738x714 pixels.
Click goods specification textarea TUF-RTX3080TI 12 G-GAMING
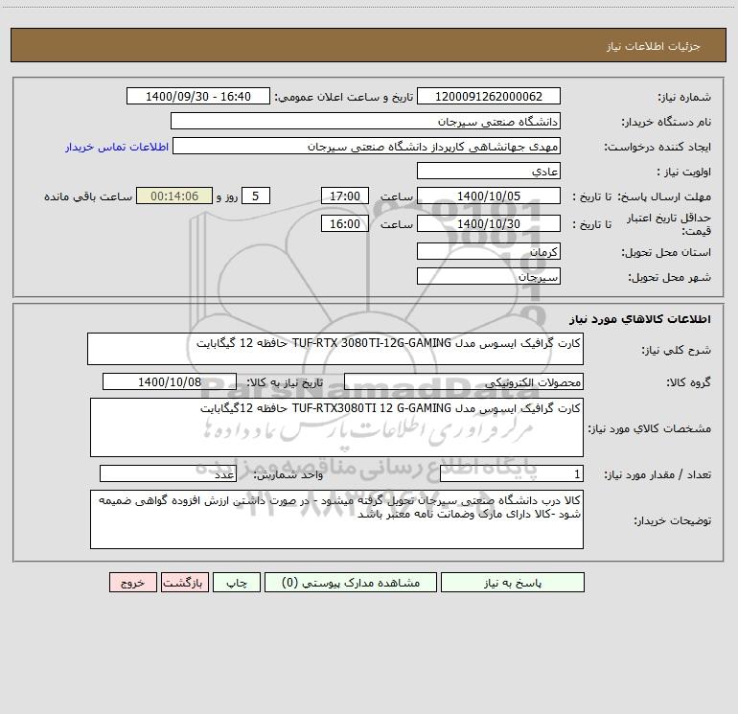tap(336, 427)
